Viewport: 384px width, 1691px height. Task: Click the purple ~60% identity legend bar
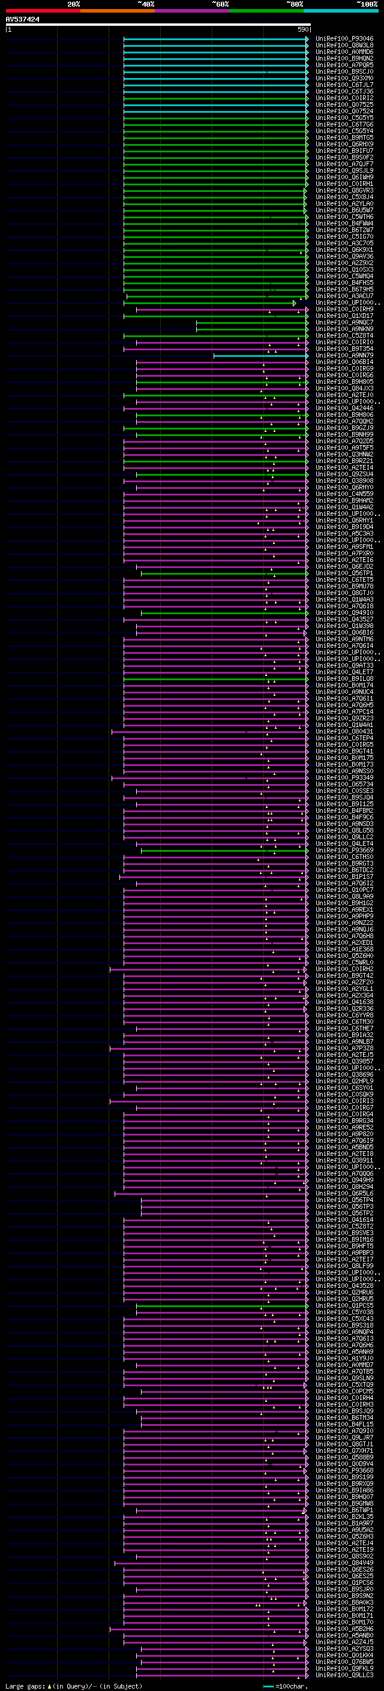[191, 11]
